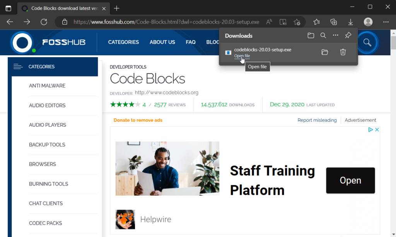The image size is (396, 237).
Task: Click the codeblocks setup file type icon
Action: click(228, 53)
